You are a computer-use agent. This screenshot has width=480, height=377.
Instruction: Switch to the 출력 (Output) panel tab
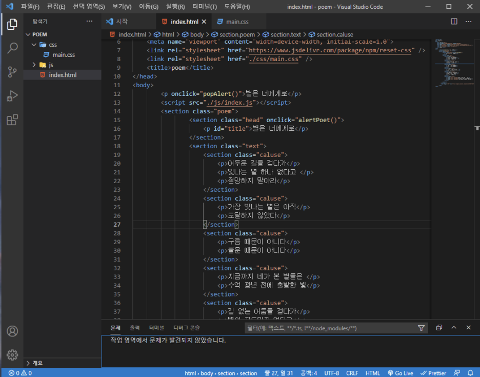pyautogui.click(x=135, y=328)
